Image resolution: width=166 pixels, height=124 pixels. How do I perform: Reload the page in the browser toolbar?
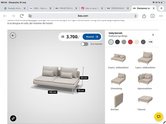[x=22, y=16]
